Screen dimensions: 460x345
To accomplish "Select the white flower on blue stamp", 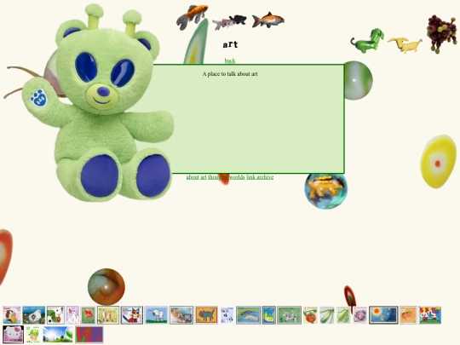I will pos(34,315).
